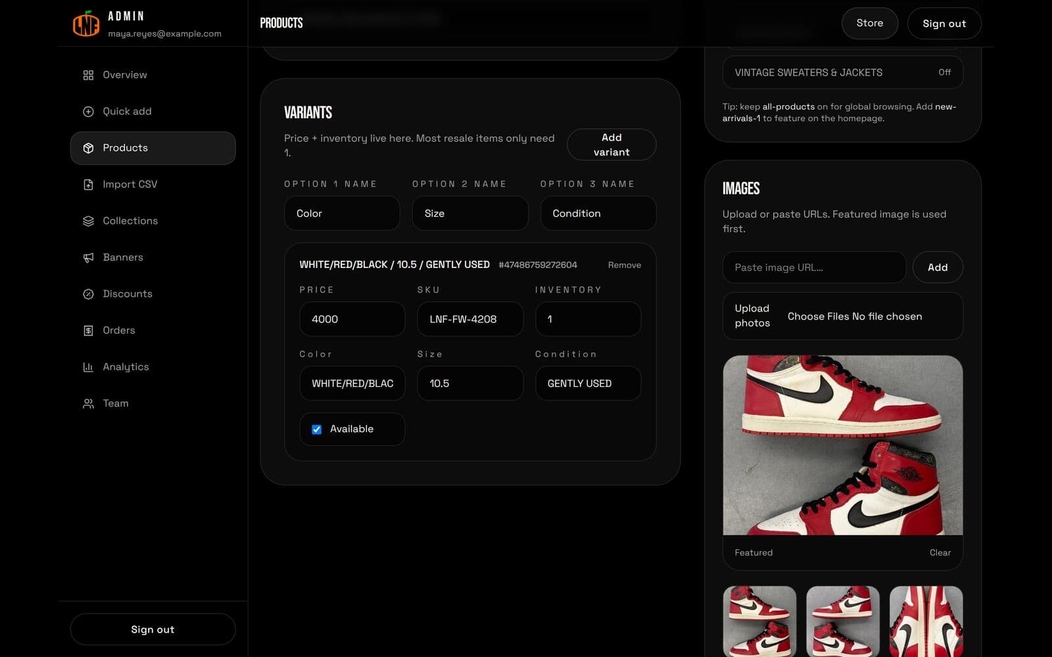Click the Orders receipt icon

pyautogui.click(x=88, y=330)
